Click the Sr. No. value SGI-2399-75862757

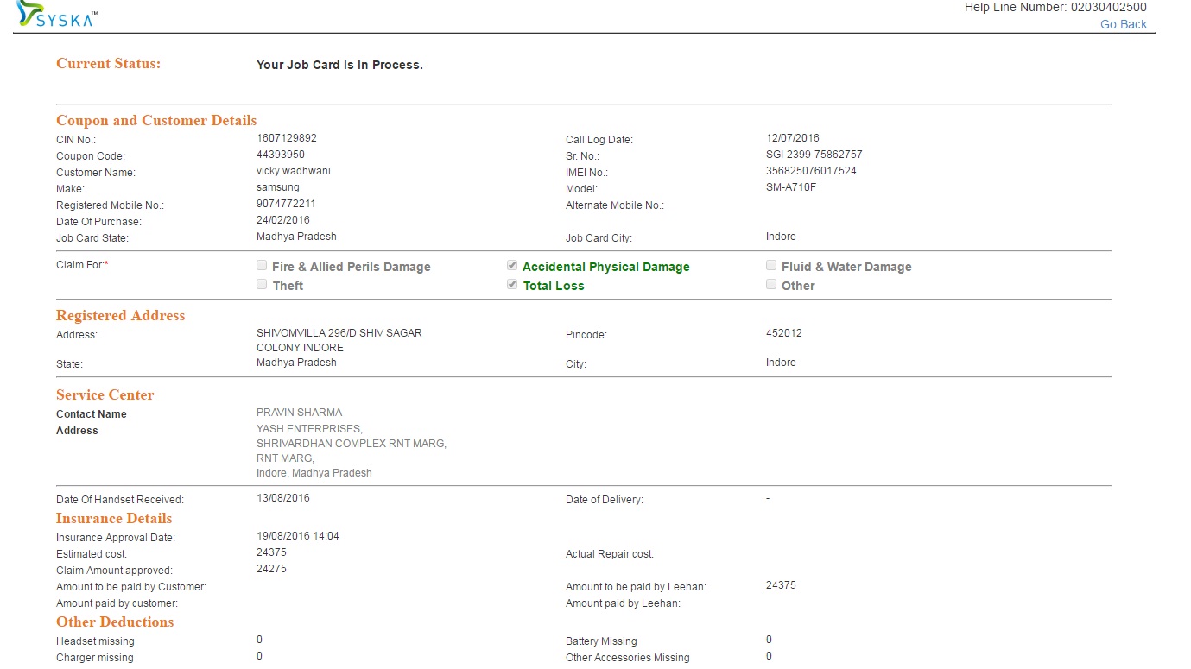[x=814, y=155]
